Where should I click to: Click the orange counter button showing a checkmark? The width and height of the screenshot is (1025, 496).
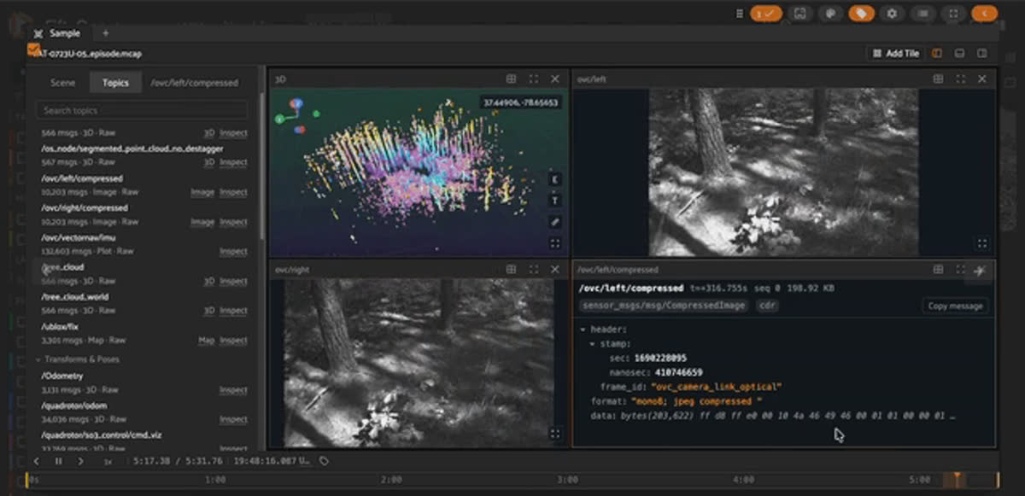(x=766, y=14)
